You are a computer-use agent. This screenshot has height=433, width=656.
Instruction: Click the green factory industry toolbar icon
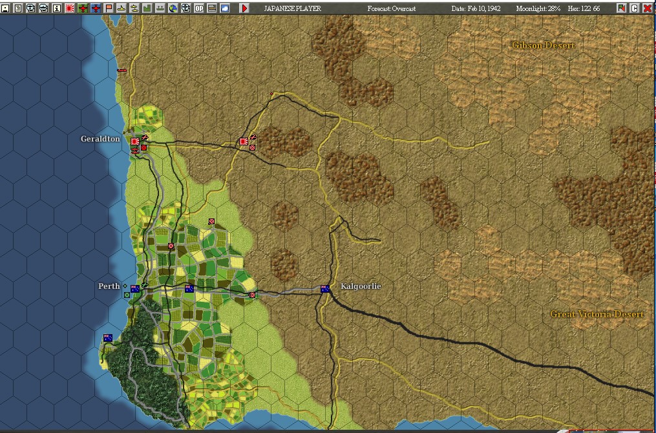coord(147,8)
